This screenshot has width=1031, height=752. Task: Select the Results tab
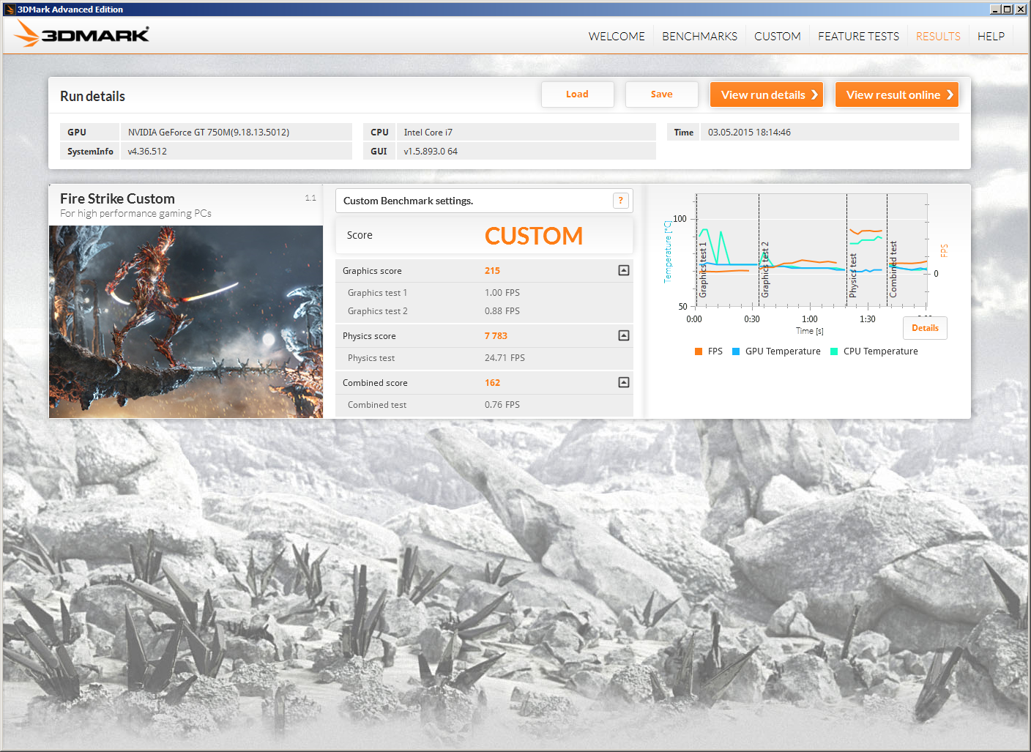(937, 37)
